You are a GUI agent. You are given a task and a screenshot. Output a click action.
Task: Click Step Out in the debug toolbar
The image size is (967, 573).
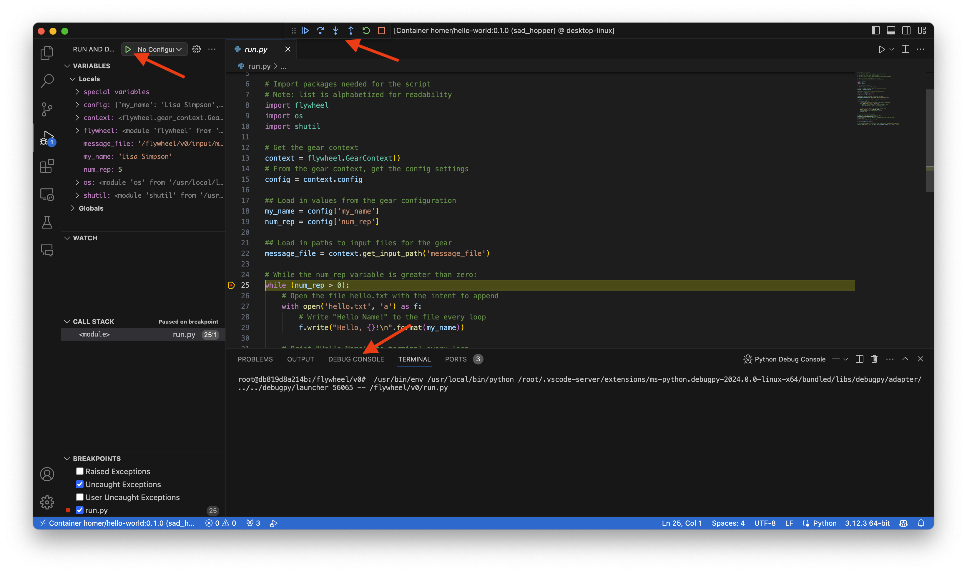coord(351,31)
